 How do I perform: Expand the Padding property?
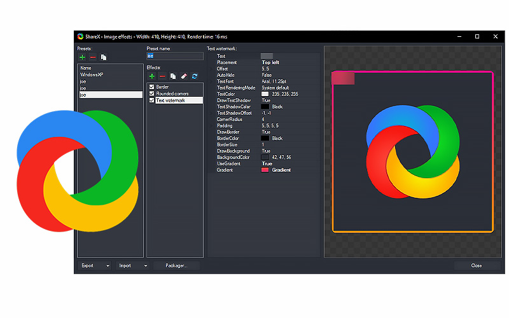coord(212,125)
